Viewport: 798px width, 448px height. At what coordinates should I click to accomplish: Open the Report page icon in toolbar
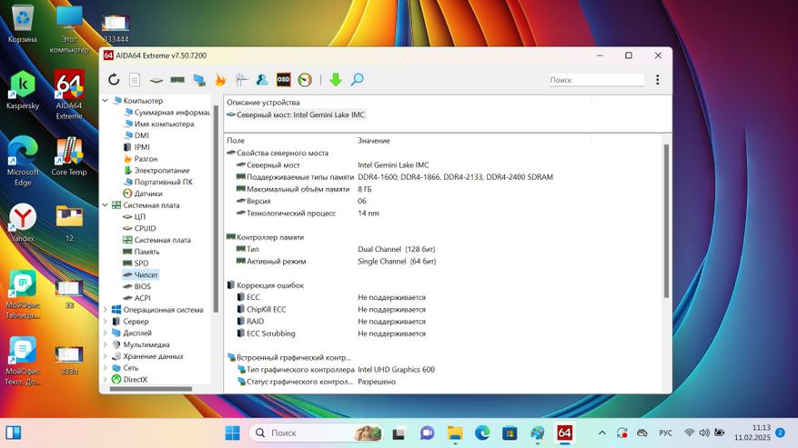coord(135,80)
